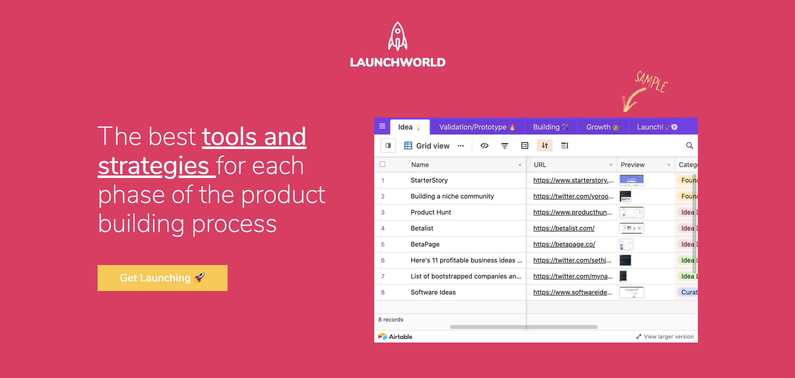Open the filter icon in toolbar
Image resolution: width=795 pixels, height=378 pixels.
click(505, 145)
